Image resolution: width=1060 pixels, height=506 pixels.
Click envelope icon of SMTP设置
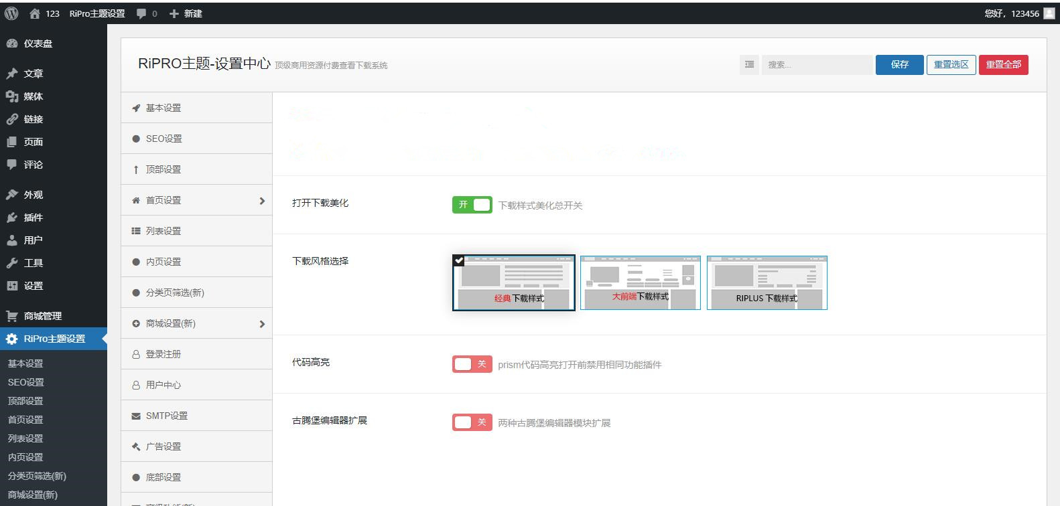click(136, 416)
